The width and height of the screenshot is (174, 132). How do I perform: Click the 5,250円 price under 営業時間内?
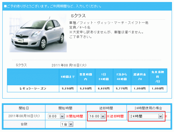coord(86,89)
